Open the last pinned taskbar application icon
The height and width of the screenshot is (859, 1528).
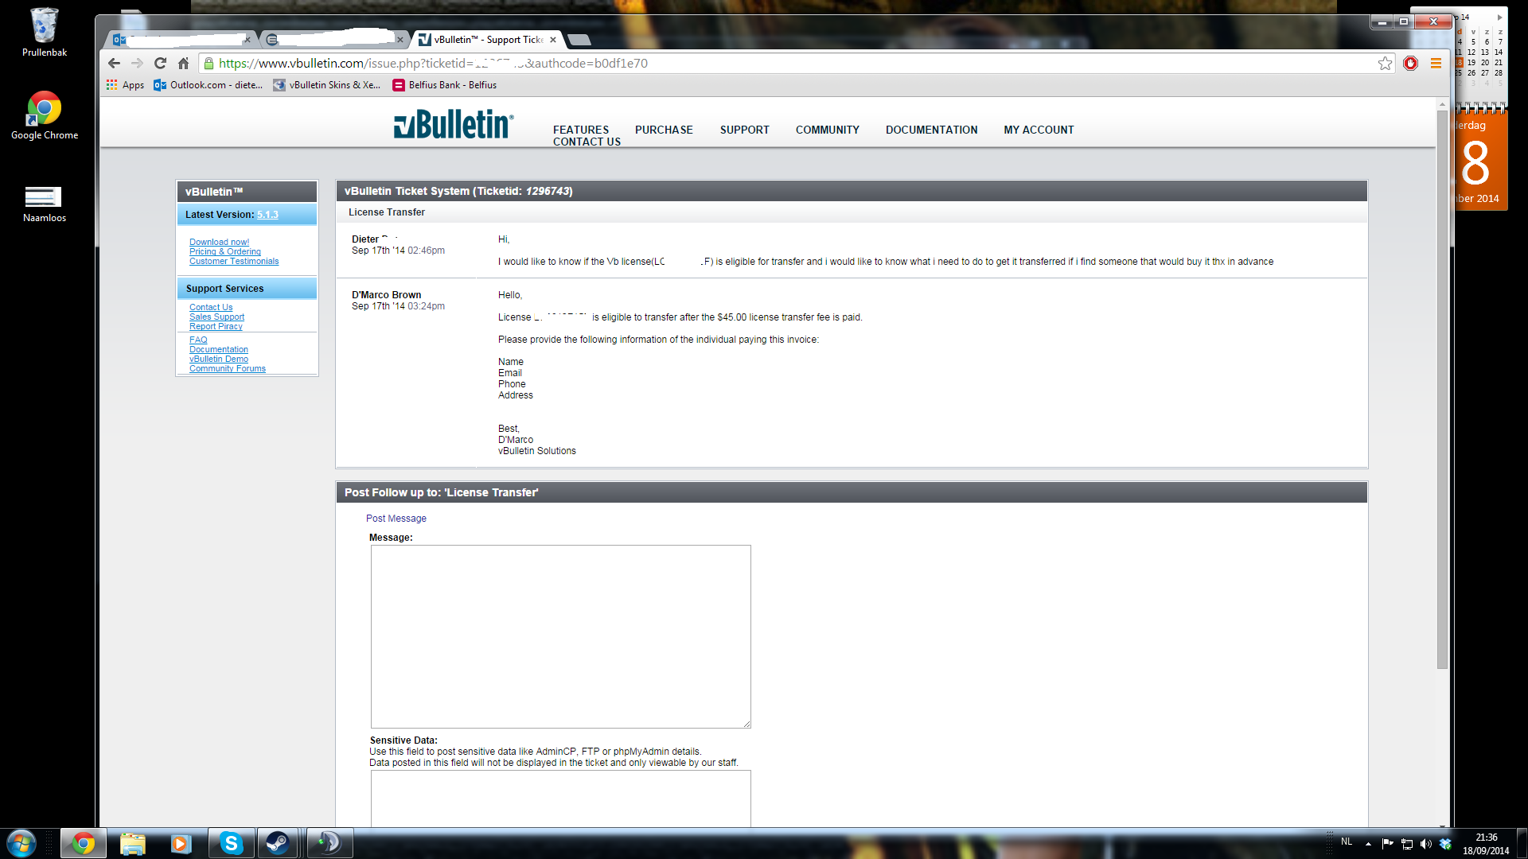click(329, 843)
